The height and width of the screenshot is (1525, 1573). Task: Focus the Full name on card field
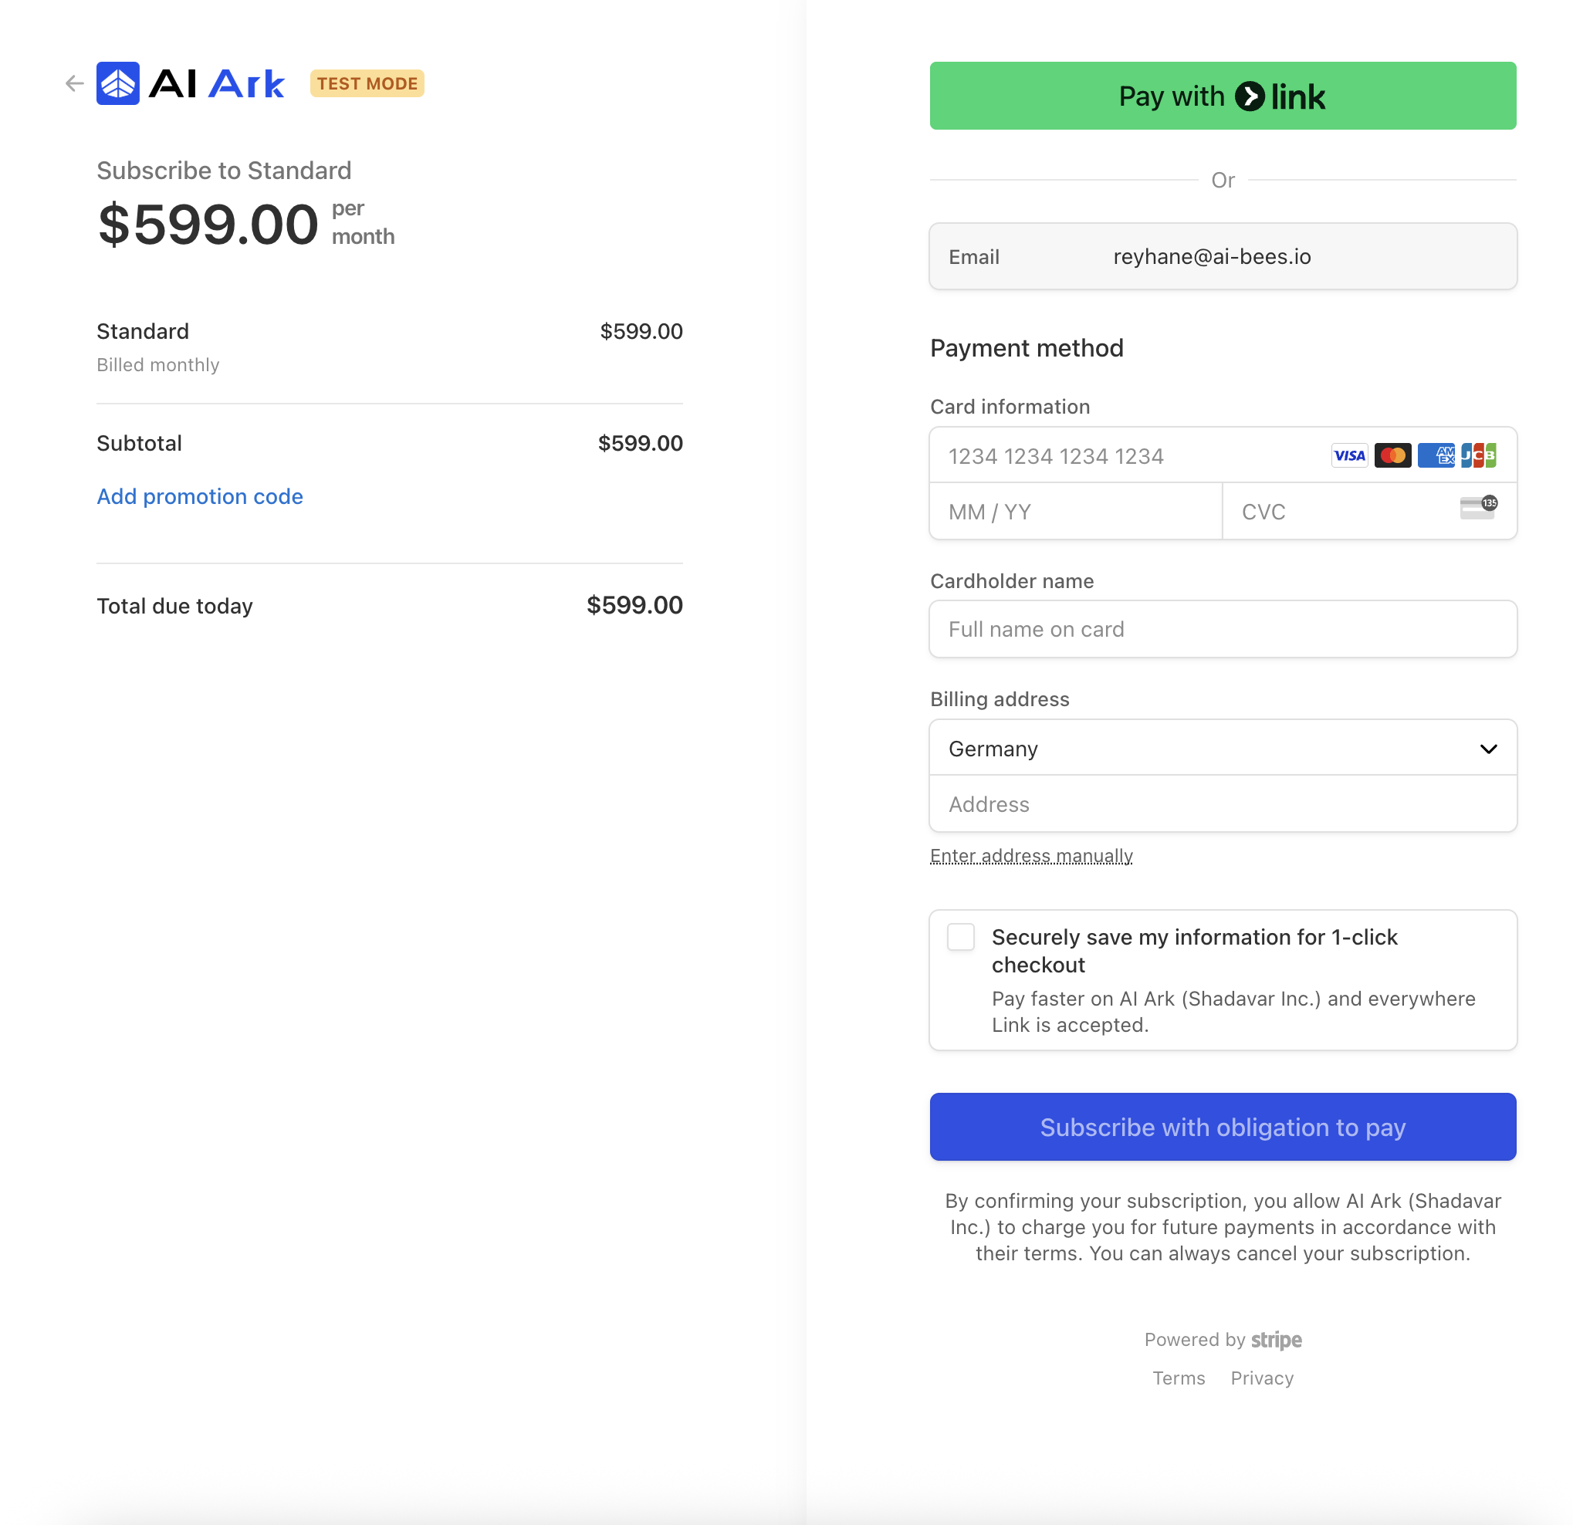click(1223, 629)
